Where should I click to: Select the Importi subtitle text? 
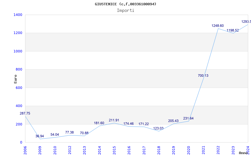pos(125,10)
